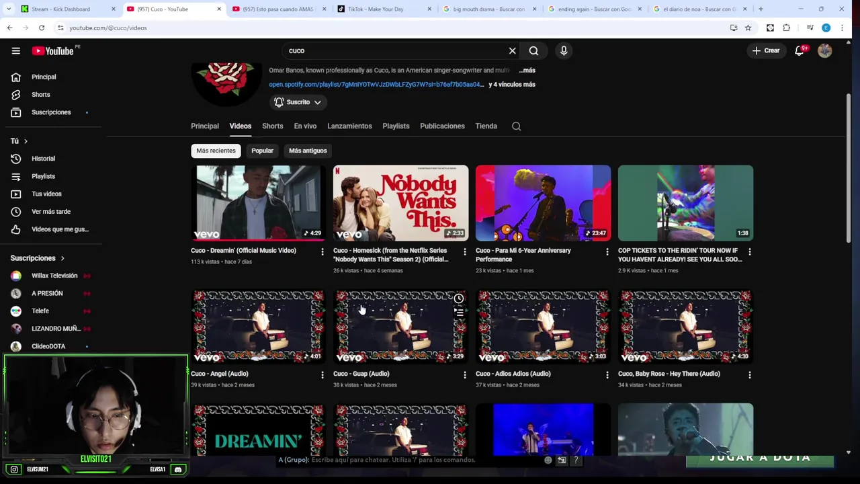
Task: Open the notifications bell
Action: tap(799, 50)
